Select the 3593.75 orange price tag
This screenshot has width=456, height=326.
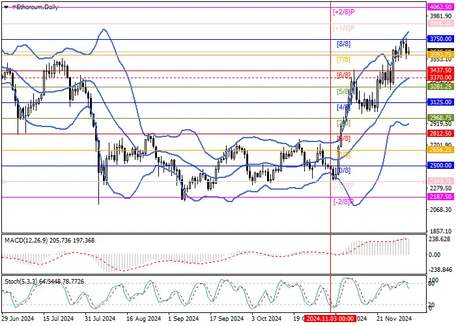440,55
